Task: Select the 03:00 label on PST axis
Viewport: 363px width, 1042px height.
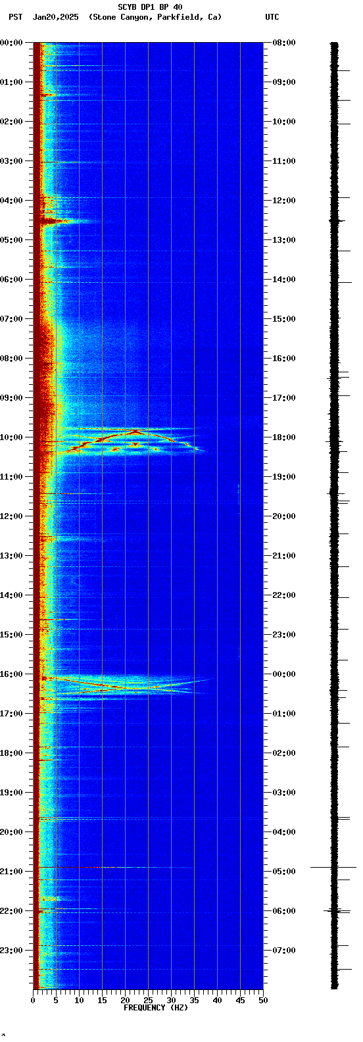Action: [11, 161]
